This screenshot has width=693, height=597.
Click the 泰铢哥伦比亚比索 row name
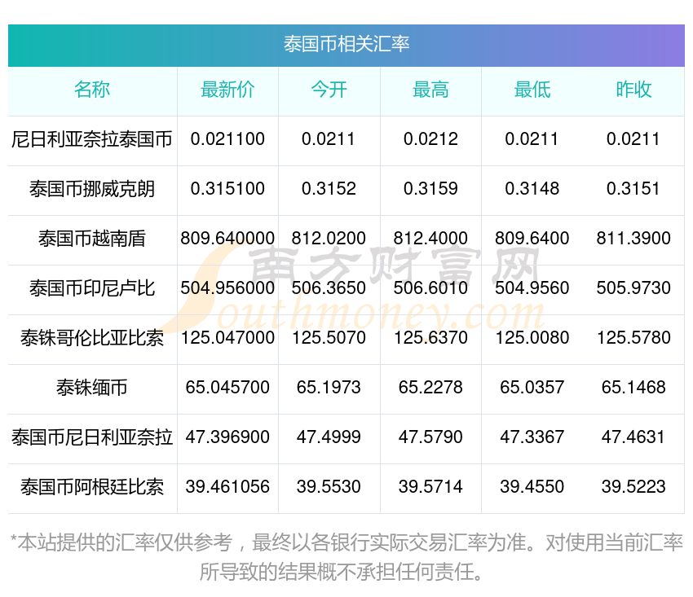92,338
